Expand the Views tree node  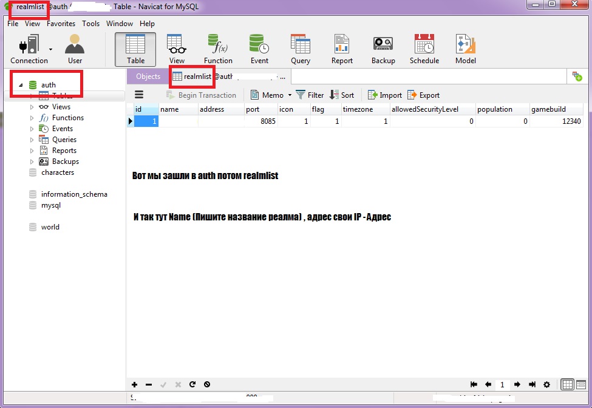point(32,107)
